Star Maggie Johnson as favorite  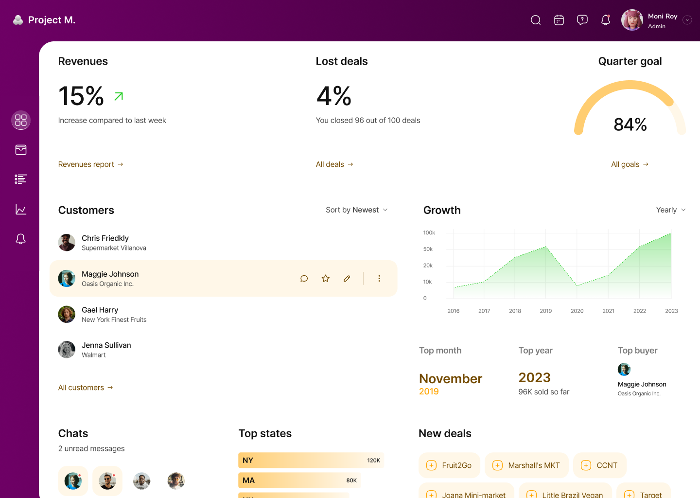(326, 279)
